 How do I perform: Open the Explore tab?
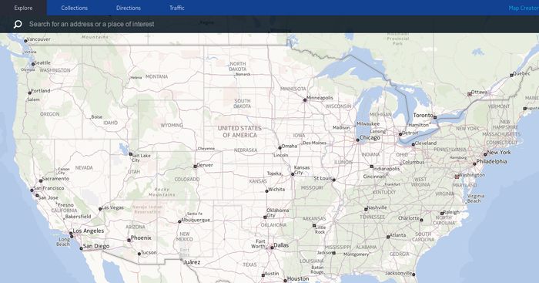pos(23,8)
